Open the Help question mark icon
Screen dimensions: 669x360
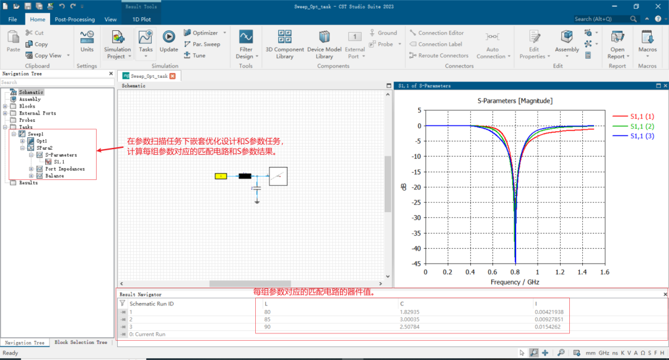(x=658, y=19)
